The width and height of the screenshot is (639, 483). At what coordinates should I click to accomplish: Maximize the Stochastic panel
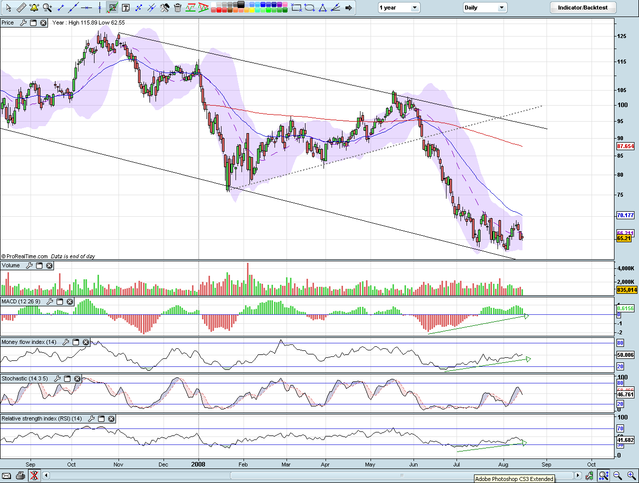click(x=67, y=378)
